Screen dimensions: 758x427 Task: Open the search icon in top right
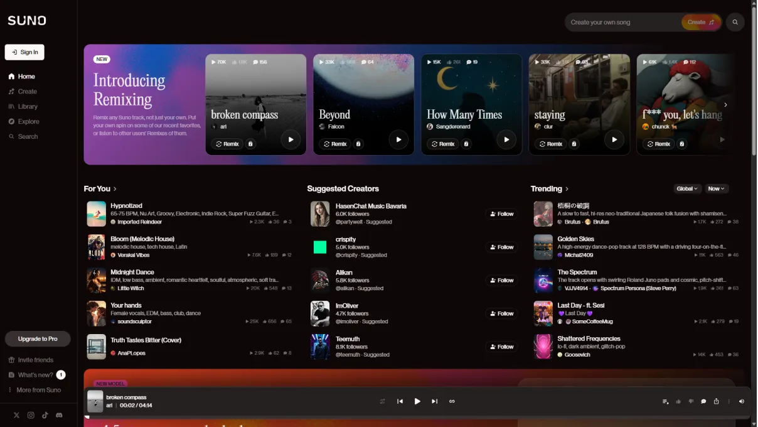pos(735,22)
